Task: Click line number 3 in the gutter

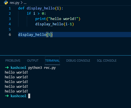Action: tap(10, 19)
